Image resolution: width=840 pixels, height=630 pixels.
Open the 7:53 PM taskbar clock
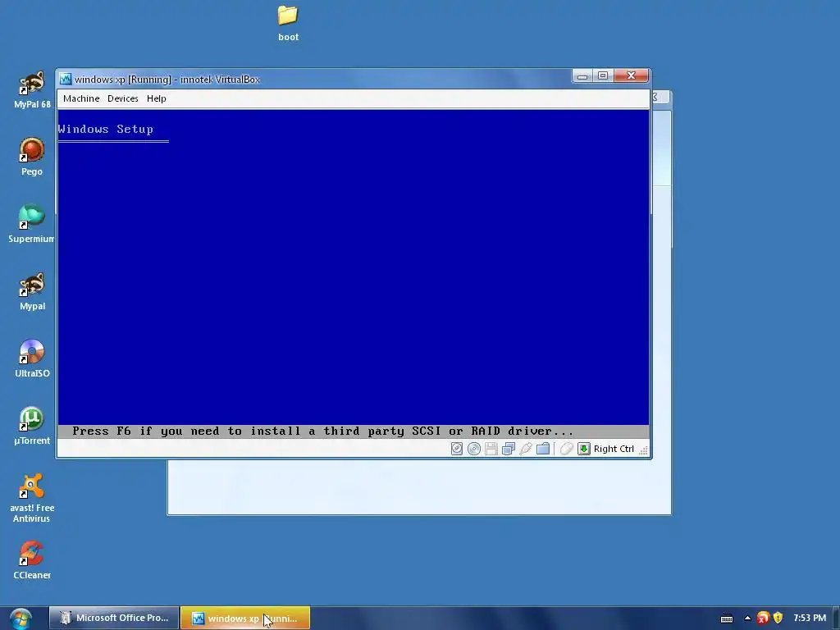(x=810, y=619)
